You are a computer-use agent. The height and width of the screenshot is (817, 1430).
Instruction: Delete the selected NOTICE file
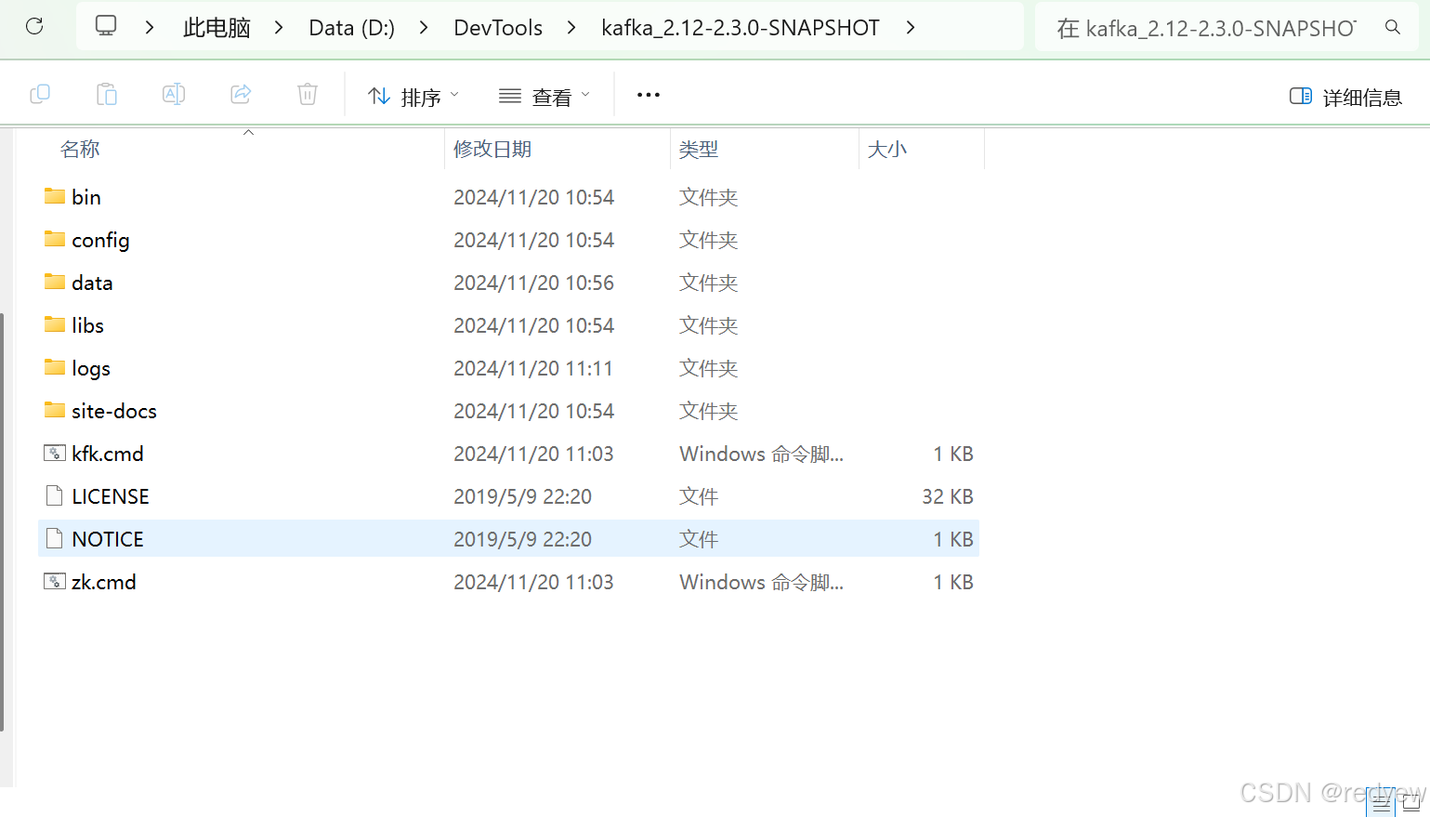307,94
